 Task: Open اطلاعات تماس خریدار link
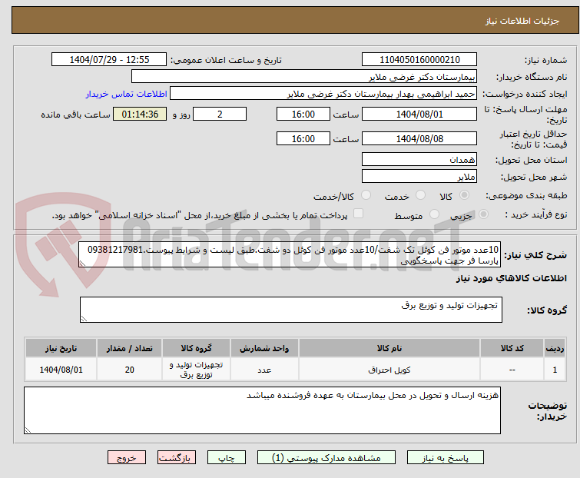(x=127, y=94)
